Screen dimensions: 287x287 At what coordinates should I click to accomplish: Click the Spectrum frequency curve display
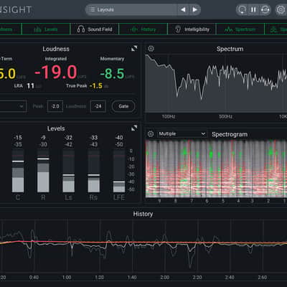click(216, 83)
